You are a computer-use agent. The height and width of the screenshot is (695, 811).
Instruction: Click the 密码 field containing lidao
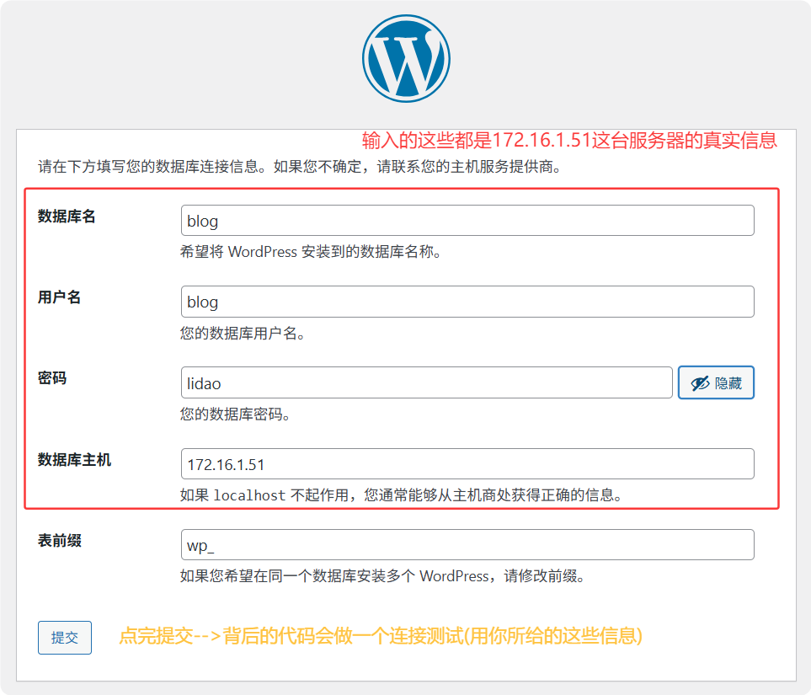point(427,383)
